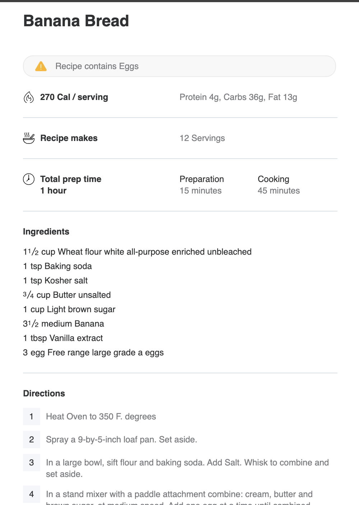
Task: Select the Vanilla extract ingredient line
Action: coord(63,338)
